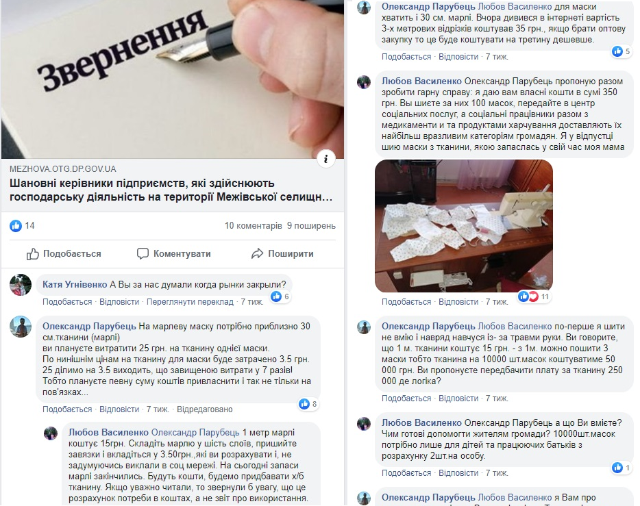Click the Поширити share arrow button
This screenshot has width=640, height=506.
point(282,253)
